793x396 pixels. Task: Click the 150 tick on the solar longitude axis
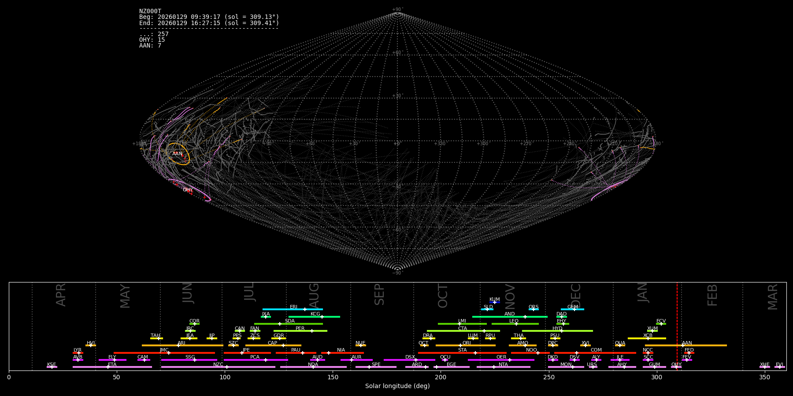[333, 377]
